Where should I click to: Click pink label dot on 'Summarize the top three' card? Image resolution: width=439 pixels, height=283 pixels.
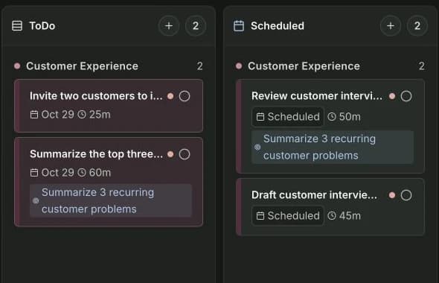click(170, 154)
